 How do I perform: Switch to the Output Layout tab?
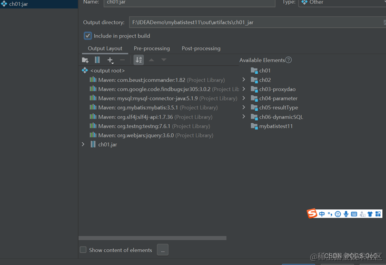[x=105, y=48]
